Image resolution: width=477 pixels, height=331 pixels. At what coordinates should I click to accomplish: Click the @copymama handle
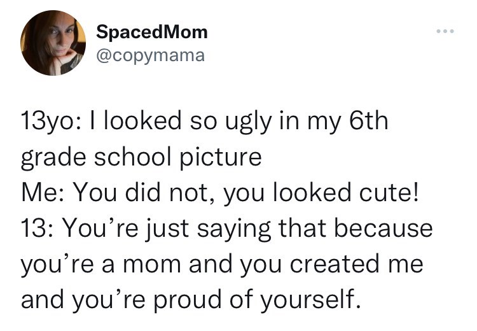pyautogui.click(x=150, y=55)
